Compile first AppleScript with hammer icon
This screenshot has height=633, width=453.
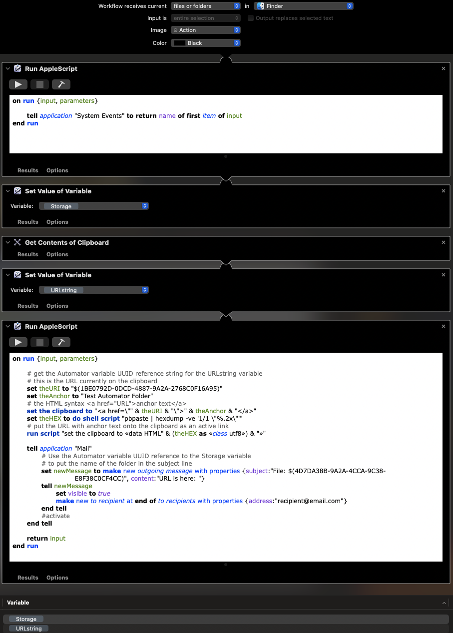(x=61, y=84)
